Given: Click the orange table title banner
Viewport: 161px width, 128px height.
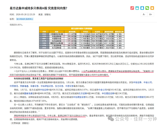Looking at the screenshot, I should pyautogui.click(x=82, y=28).
